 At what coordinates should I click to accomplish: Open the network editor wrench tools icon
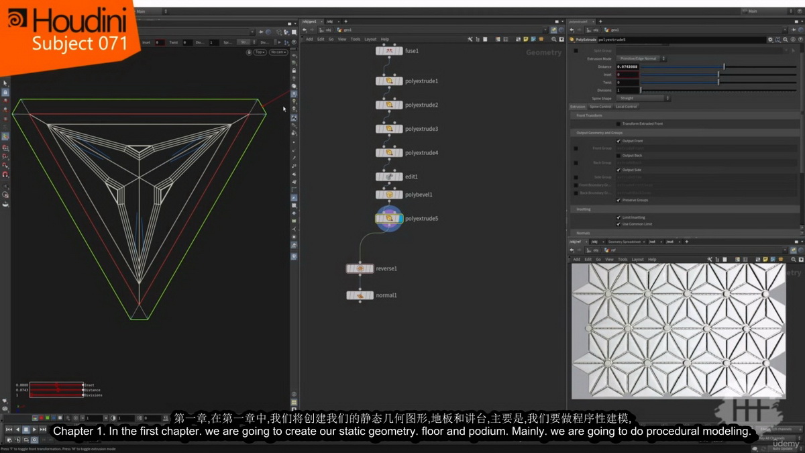470,39
